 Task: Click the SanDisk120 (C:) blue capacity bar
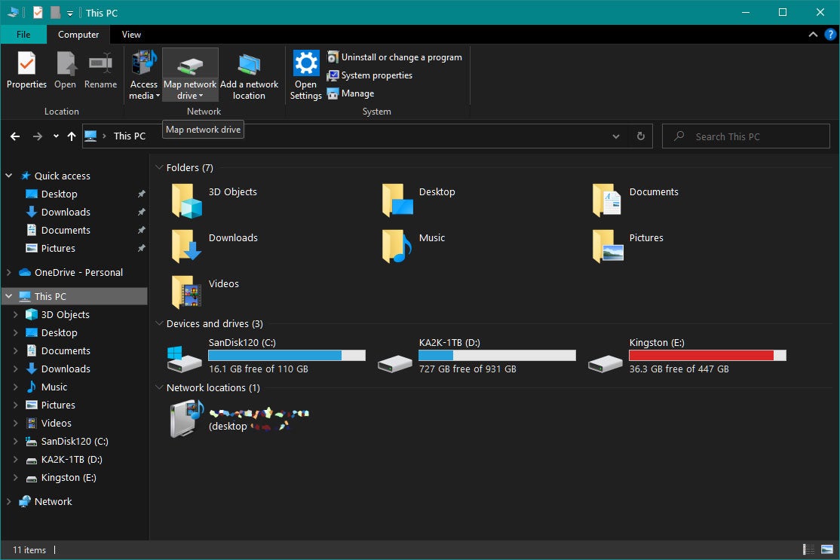[x=287, y=356]
